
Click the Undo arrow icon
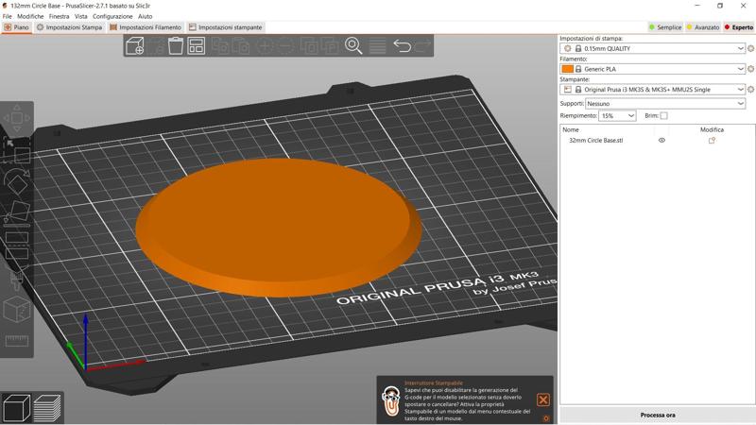pyautogui.click(x=402, y=46)
